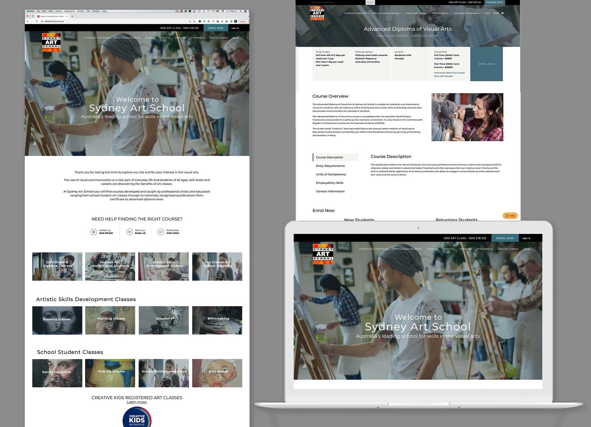Click the Chrome reload page icon

tap(37, 21)
